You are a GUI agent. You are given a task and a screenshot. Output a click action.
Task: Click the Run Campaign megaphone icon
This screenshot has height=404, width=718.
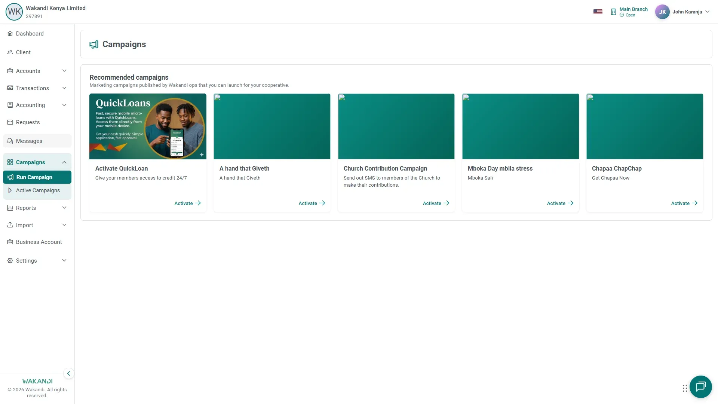(x=10, y=177)
